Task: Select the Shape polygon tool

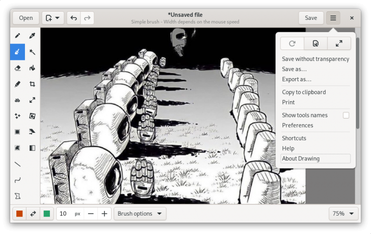Action: click(17, 196)
